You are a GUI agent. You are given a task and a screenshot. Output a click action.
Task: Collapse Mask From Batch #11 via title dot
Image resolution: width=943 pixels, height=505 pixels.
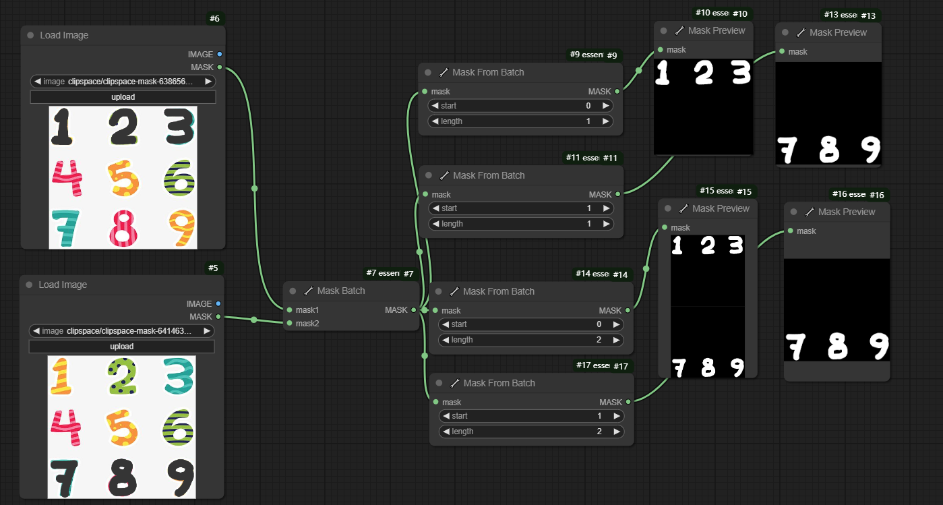click(x=428, y=175)
